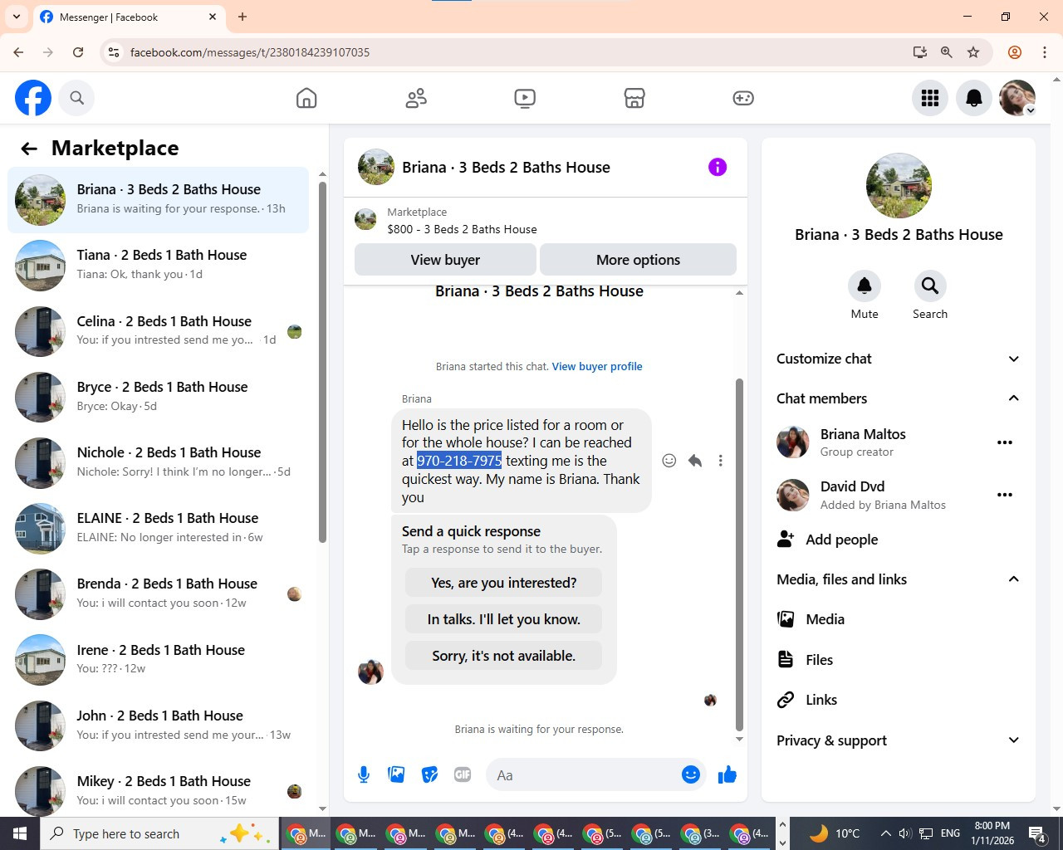
Task: Click the Facebook search magnifier icon
Action: 76,98
